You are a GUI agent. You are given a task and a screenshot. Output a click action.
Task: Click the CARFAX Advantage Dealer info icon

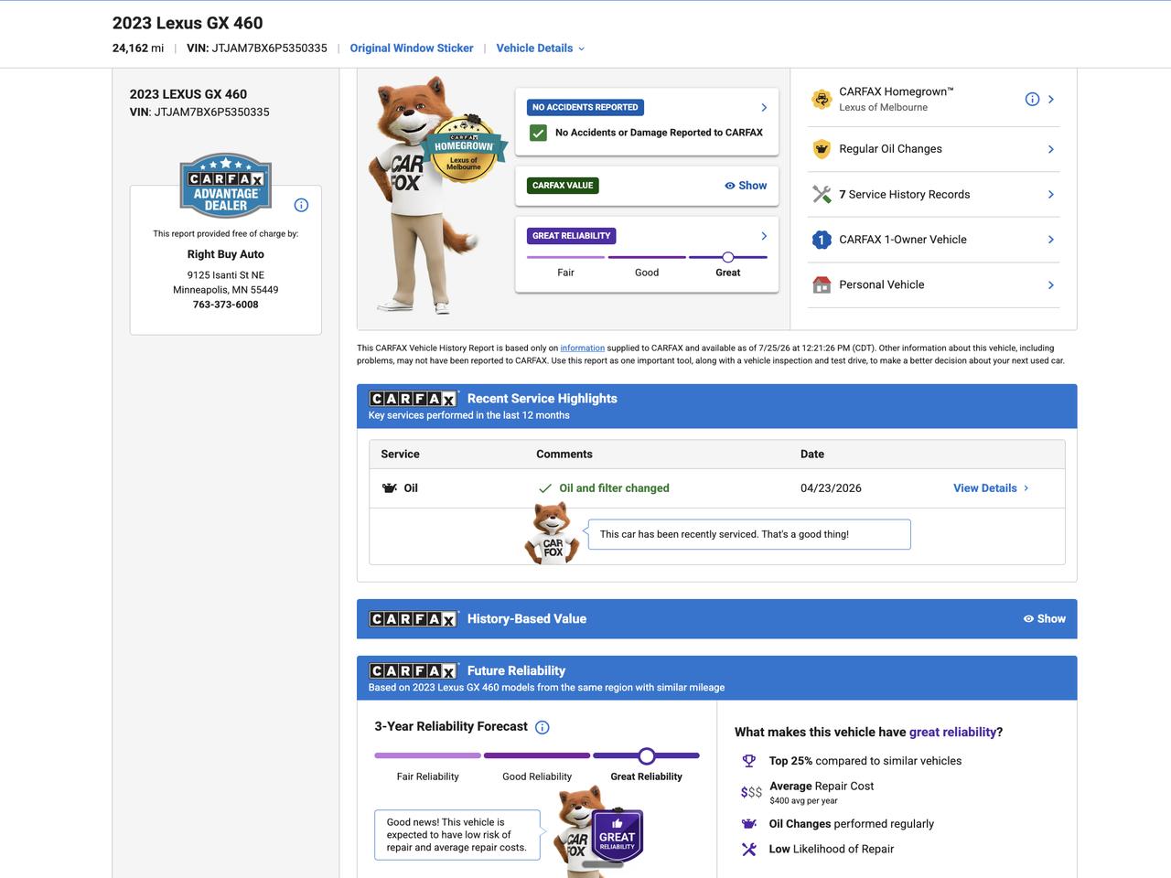[x=301, y=205]
